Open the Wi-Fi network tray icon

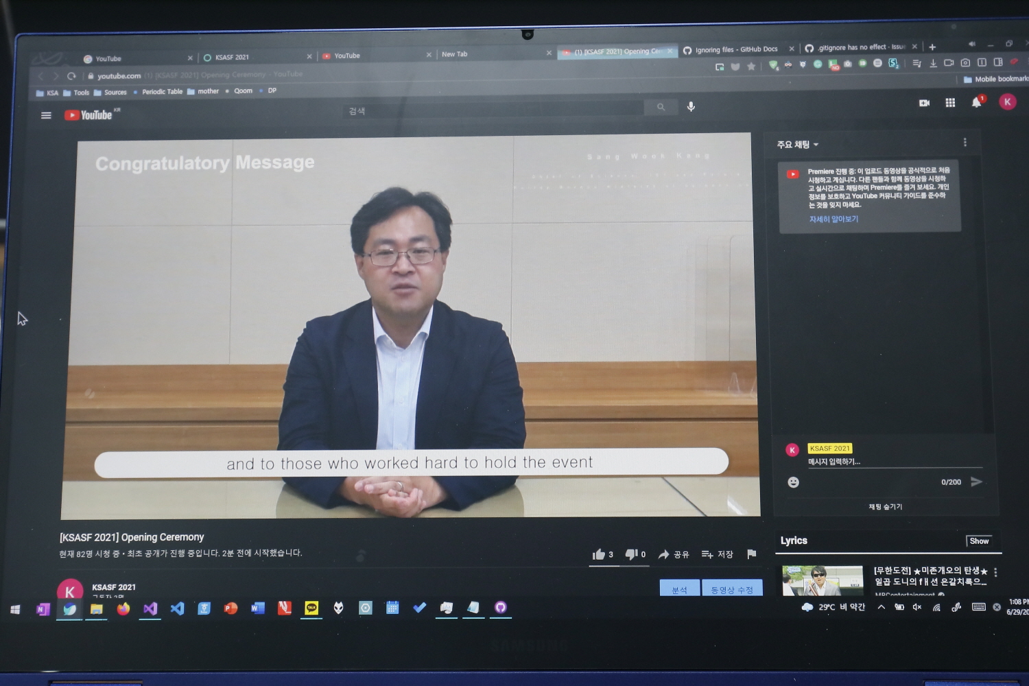[x=936, y=607]
